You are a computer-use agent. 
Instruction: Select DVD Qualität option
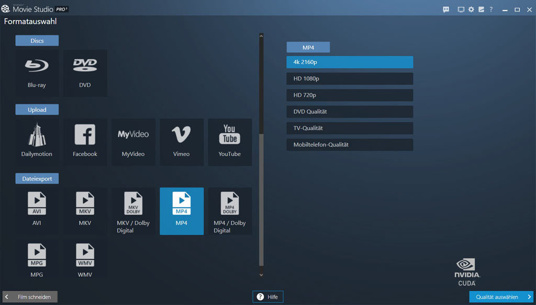pos(350,112)
